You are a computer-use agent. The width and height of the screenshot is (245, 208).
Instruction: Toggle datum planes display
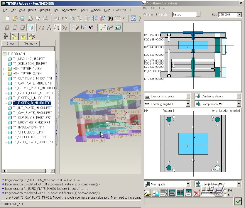tap(42, 28)
